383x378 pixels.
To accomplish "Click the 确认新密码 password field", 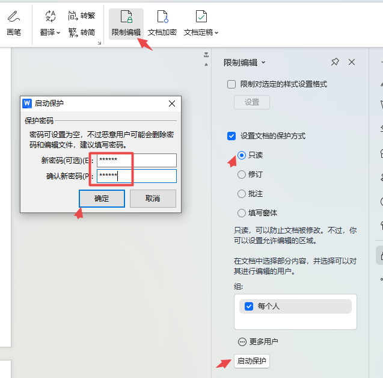I will 136,176.
